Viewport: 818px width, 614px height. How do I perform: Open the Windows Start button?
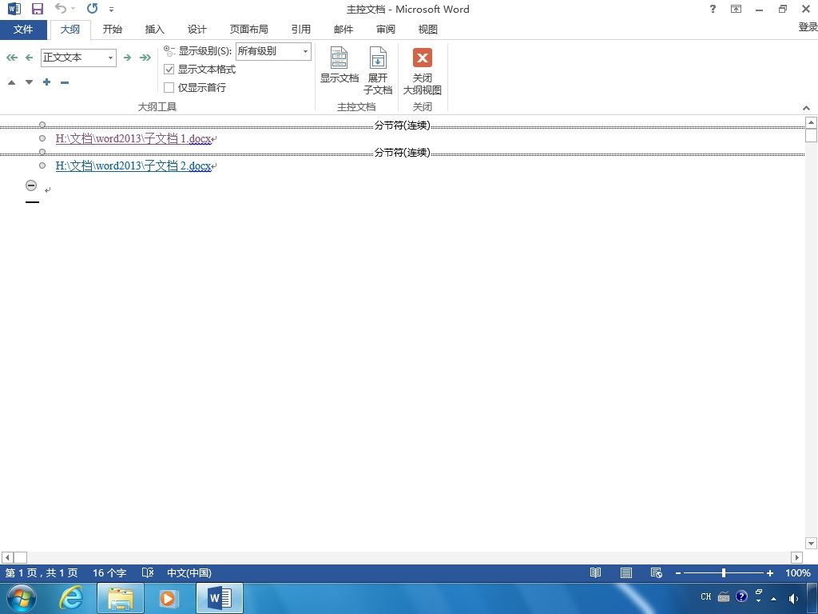pyautogui.click(x=22, y=598)
